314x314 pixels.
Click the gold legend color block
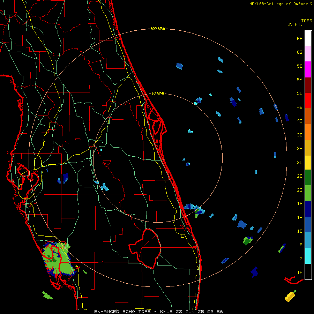308,148
